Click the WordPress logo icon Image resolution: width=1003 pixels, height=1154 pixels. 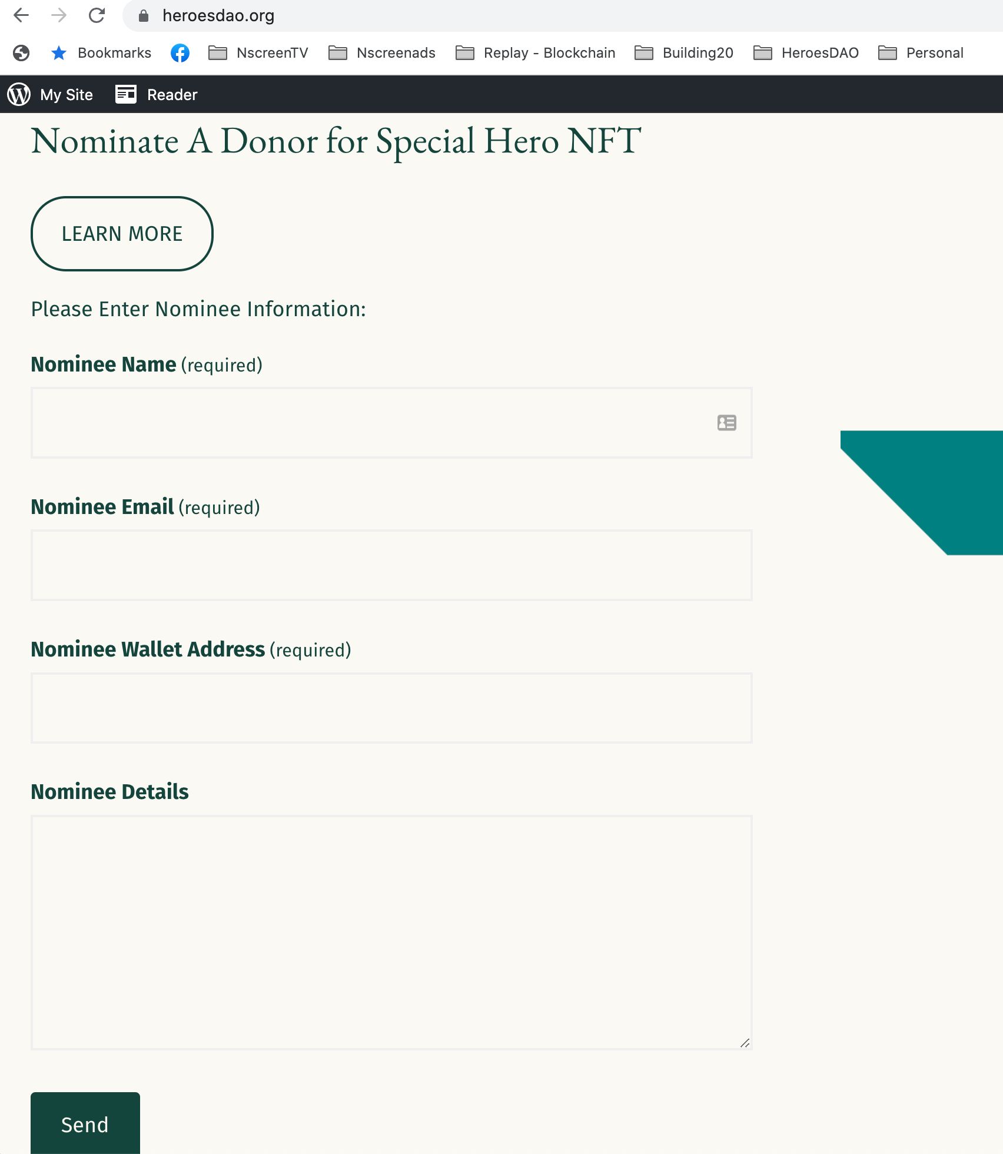(19, 94)
